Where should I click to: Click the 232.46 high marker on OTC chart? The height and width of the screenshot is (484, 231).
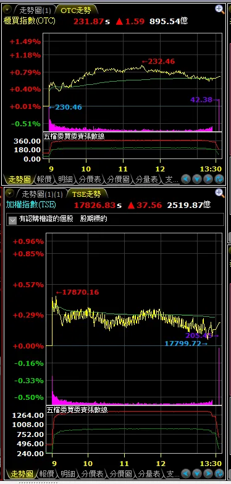tap(158, 61)
